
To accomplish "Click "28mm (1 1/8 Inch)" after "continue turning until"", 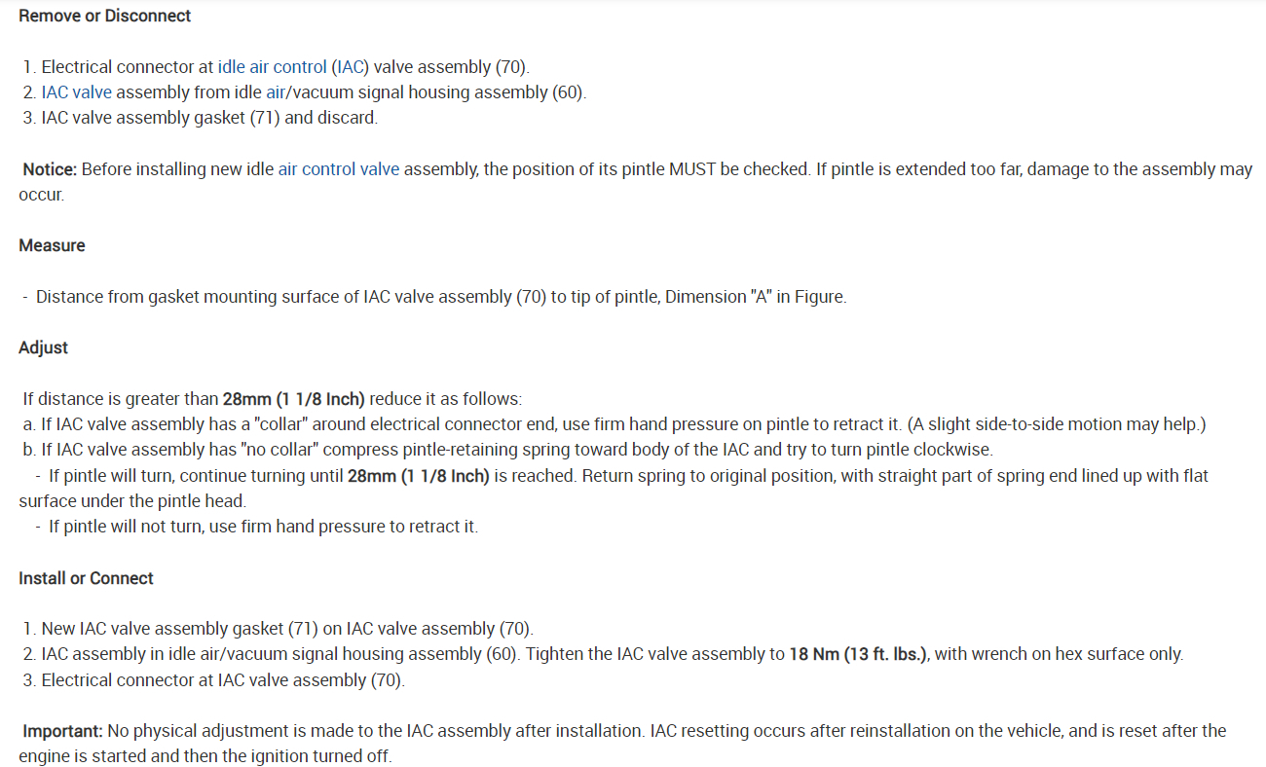I will click(419, 476).
